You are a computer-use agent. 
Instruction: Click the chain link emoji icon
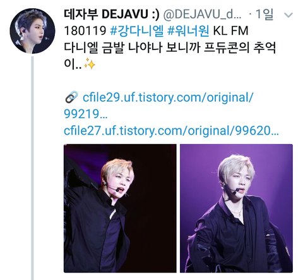71,97
